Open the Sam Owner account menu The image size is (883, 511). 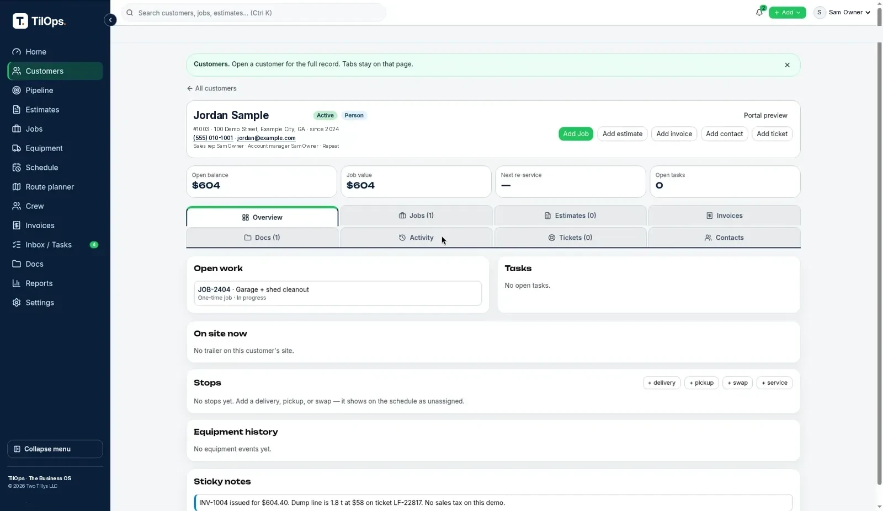point(842,12)
